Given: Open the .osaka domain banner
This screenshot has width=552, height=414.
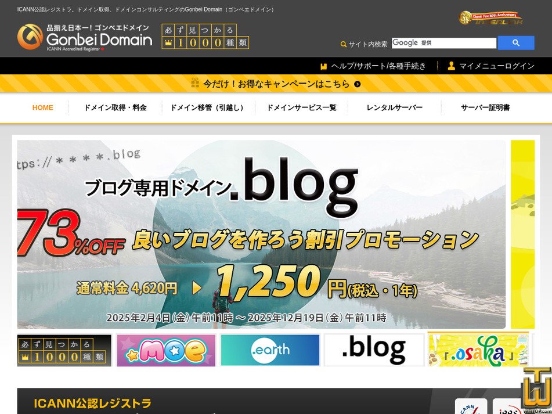Looking at the screenshot, I should [x=477, y=348].
